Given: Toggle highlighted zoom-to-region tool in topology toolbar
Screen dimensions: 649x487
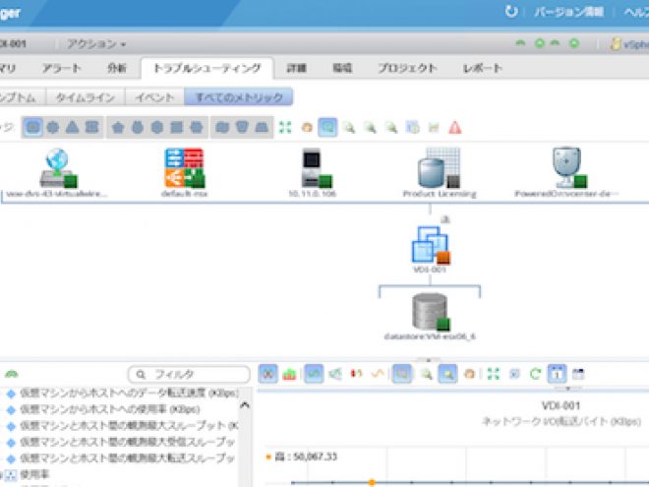Looking at the screenshot, I should click(327, 127).
